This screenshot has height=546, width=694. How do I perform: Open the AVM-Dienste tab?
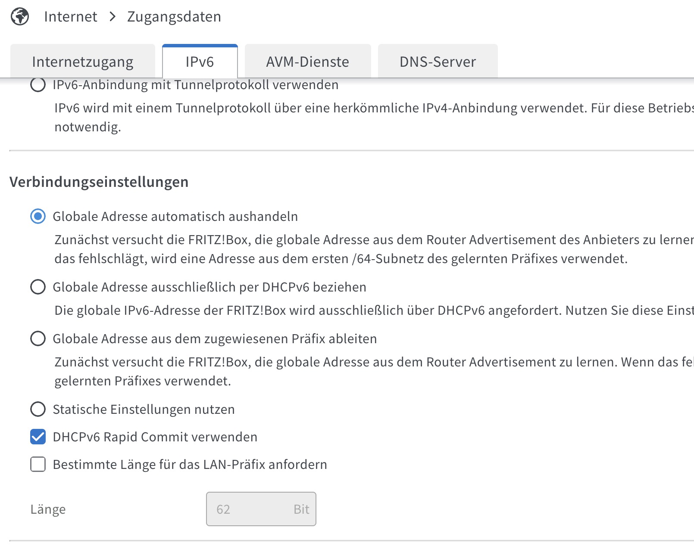point(308,61)
